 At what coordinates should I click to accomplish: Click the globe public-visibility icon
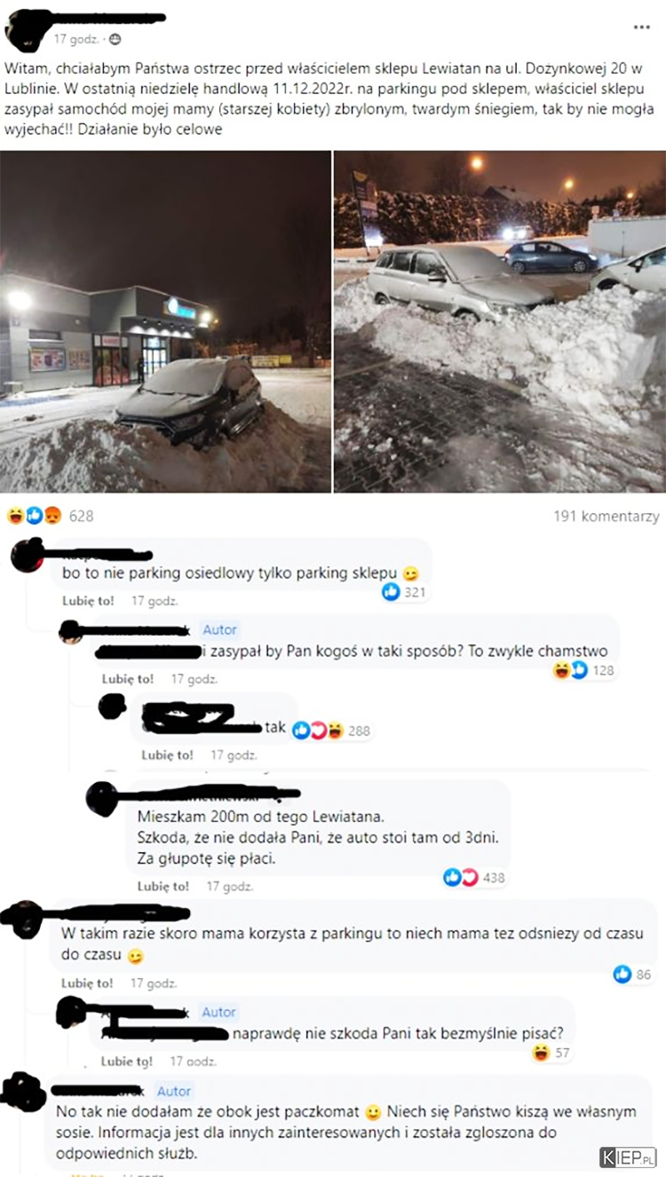(115, 40)
